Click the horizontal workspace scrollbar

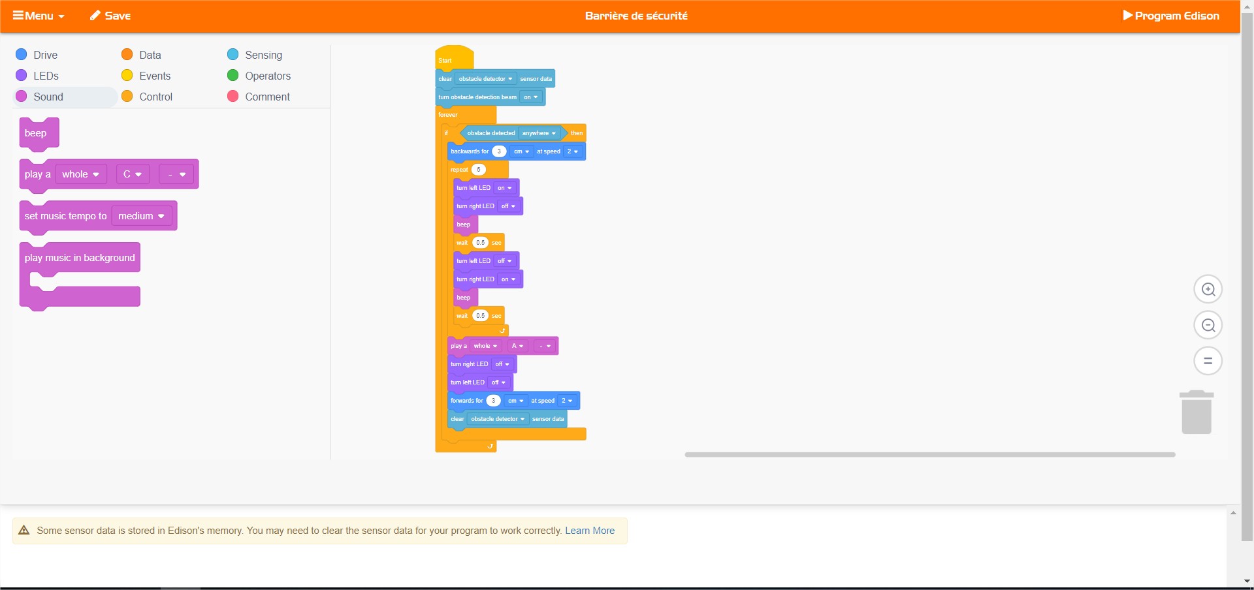coord(929,454)
